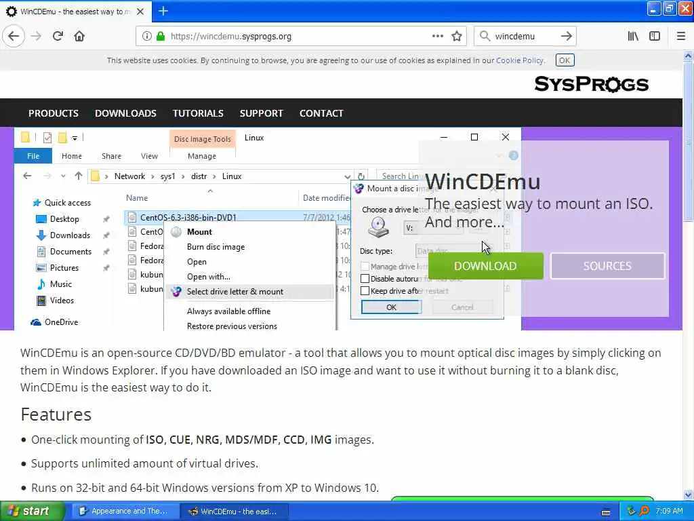This screenshot has height=521, width=694.
Task: Select the WinCDEmu taskbar window button
Action: (234, 511)
